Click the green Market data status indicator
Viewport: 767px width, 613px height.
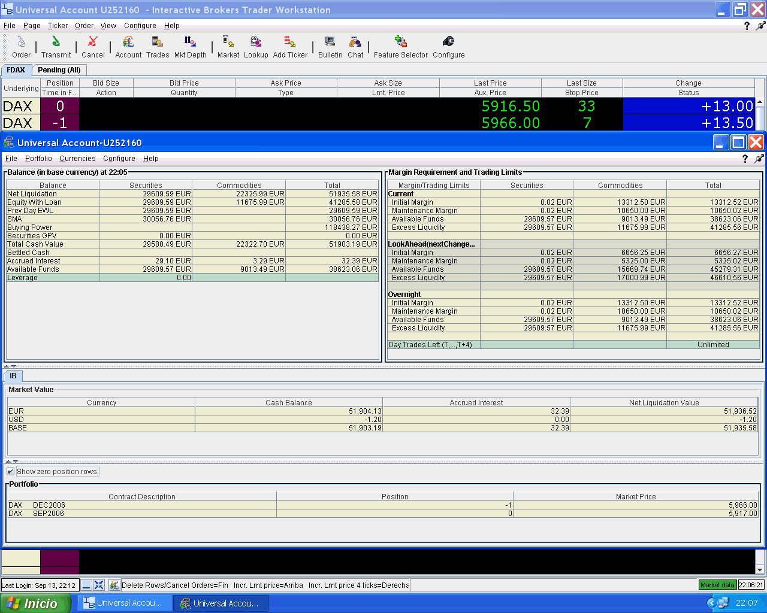(717, 585)
